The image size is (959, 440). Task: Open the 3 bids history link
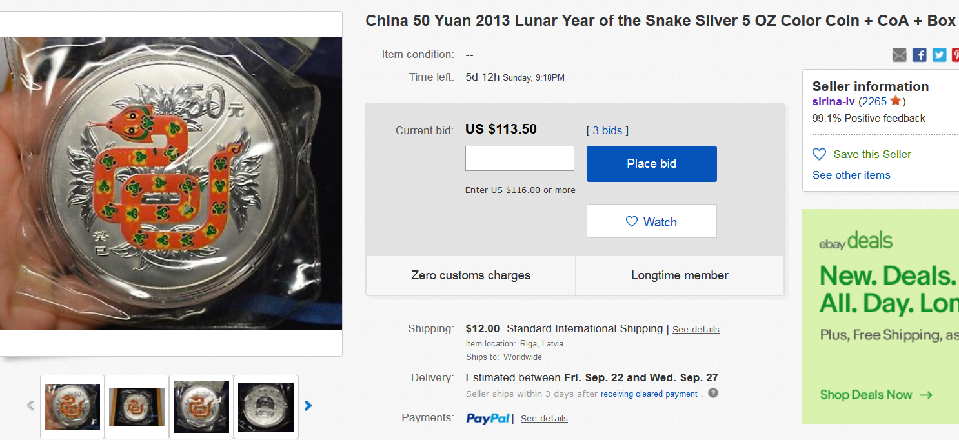coord(607,130)
